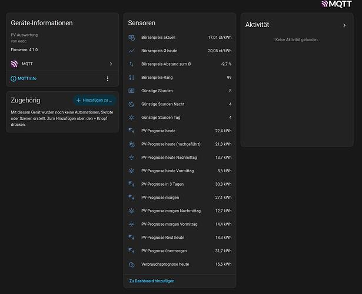Open the Börsenpreis Ø heute sensor row

point(180,51)
